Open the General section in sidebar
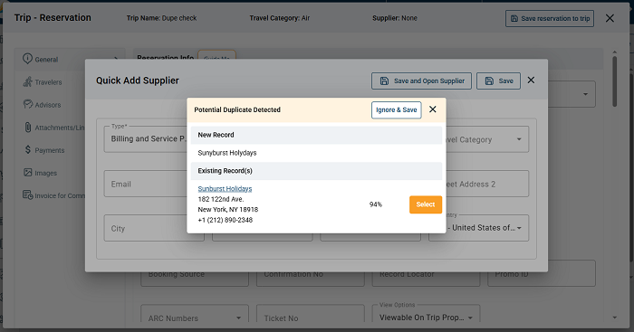Screen dimensions: 634x332 (70, 60)
